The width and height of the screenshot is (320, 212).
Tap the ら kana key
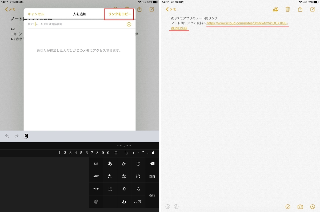(138, 189)
